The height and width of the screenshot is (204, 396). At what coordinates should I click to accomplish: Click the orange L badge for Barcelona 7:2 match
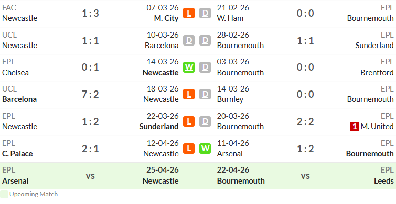point(189,94)
